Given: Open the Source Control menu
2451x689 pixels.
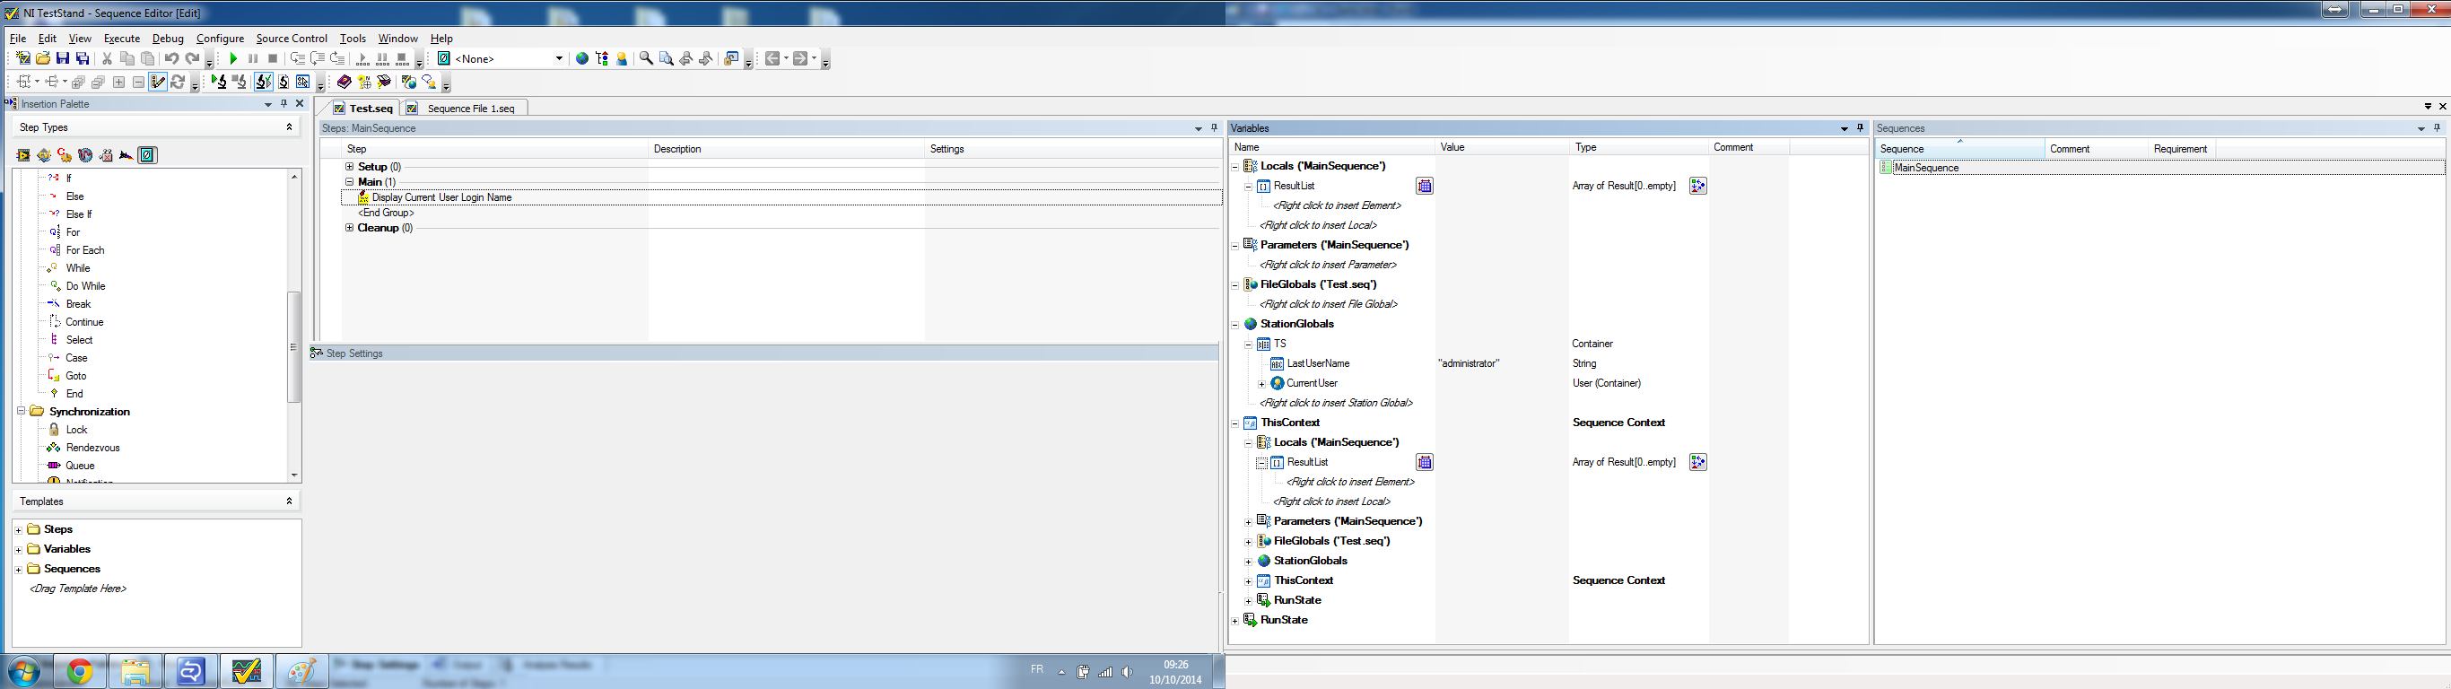Looking at the screenshot, I should tap(292, 38).
